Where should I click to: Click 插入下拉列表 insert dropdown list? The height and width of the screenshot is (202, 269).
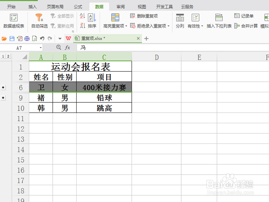[x=219, y=21]
